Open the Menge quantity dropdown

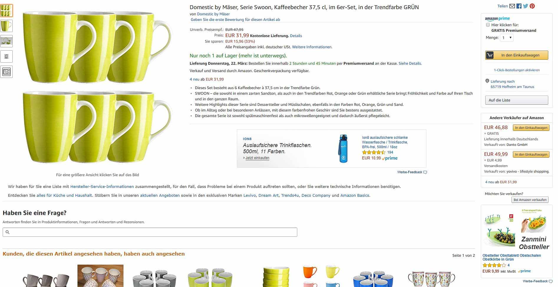click(507, 38)
